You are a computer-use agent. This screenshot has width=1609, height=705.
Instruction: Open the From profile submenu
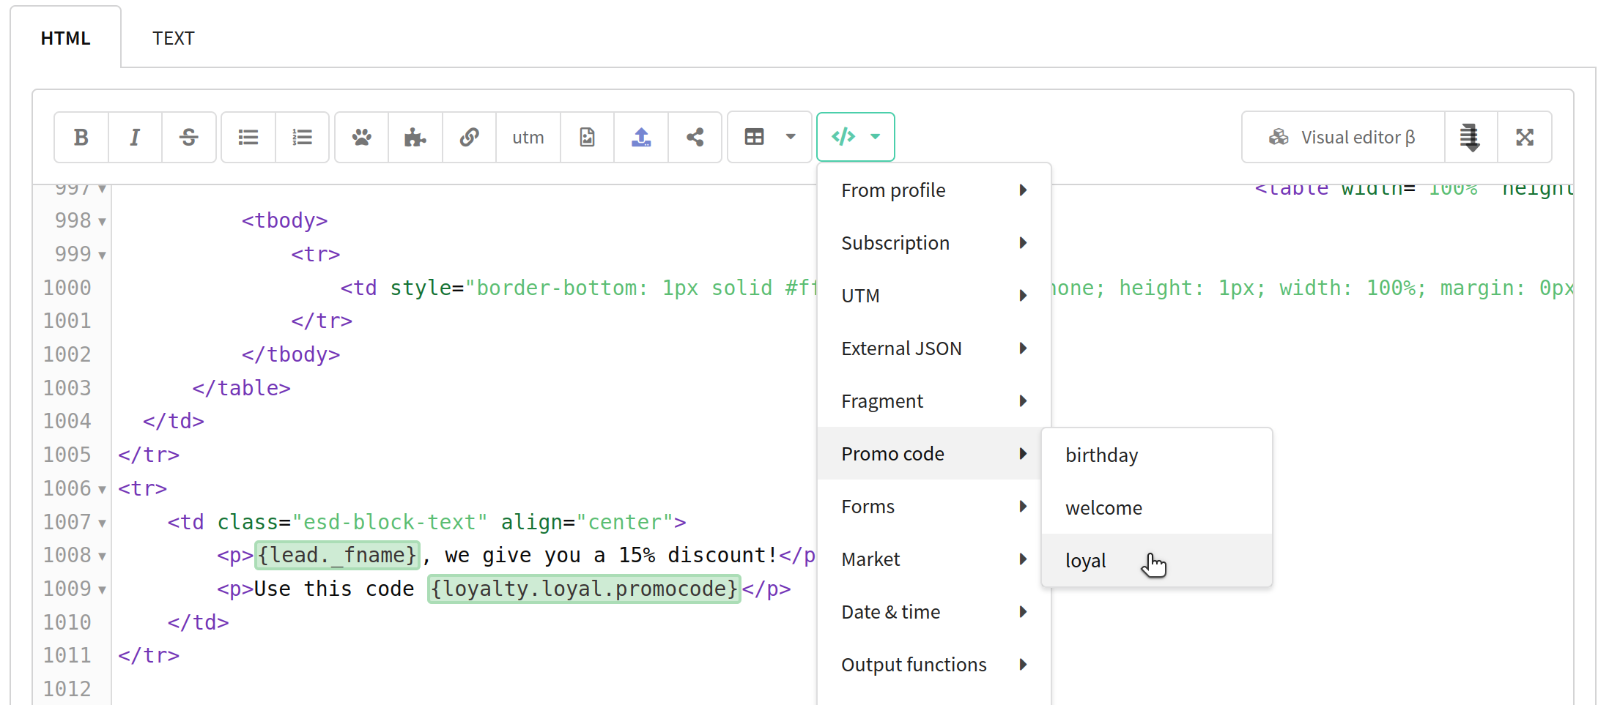pos(934,190)
